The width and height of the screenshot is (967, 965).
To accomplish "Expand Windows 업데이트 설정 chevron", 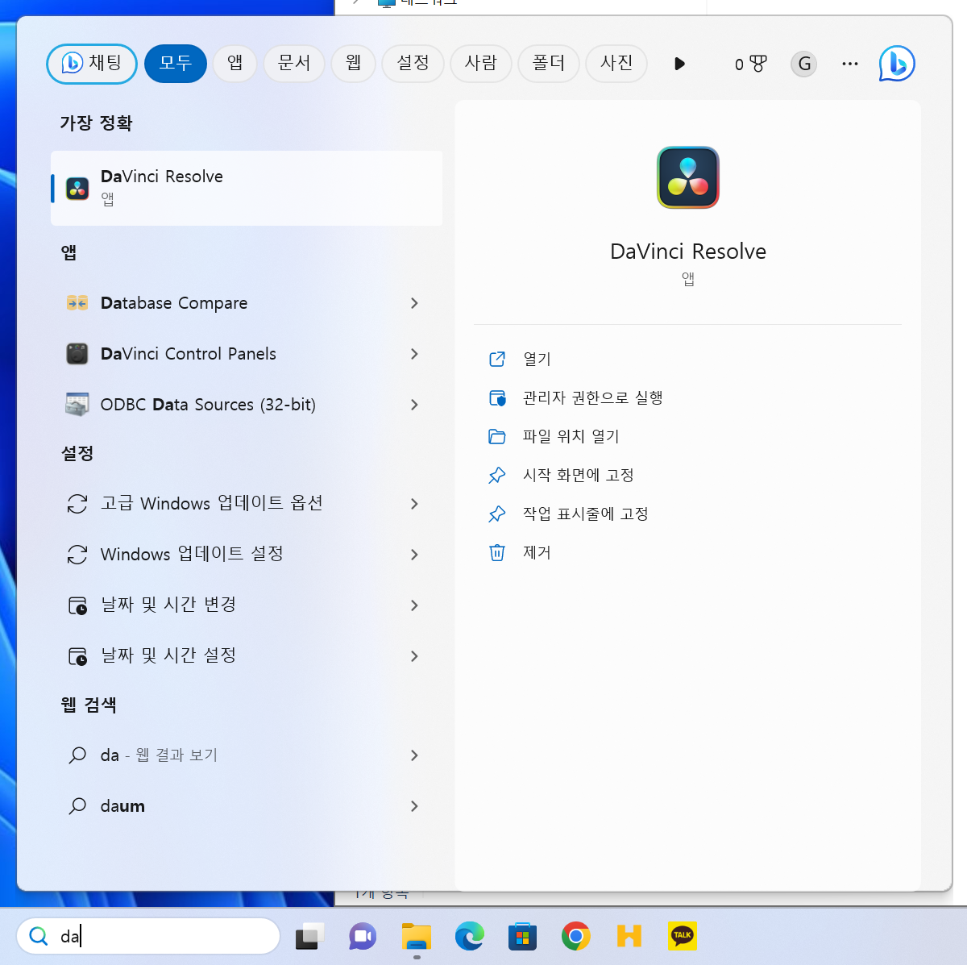I will pos(414,555).
